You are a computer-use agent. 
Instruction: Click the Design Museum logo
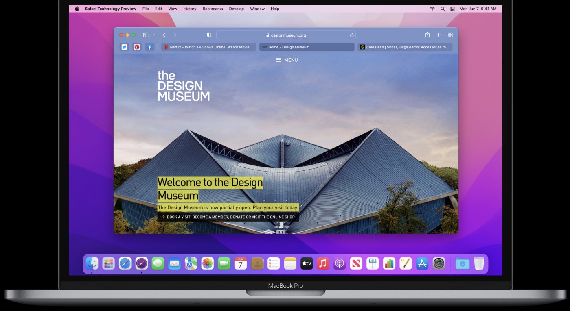point(183,86)
